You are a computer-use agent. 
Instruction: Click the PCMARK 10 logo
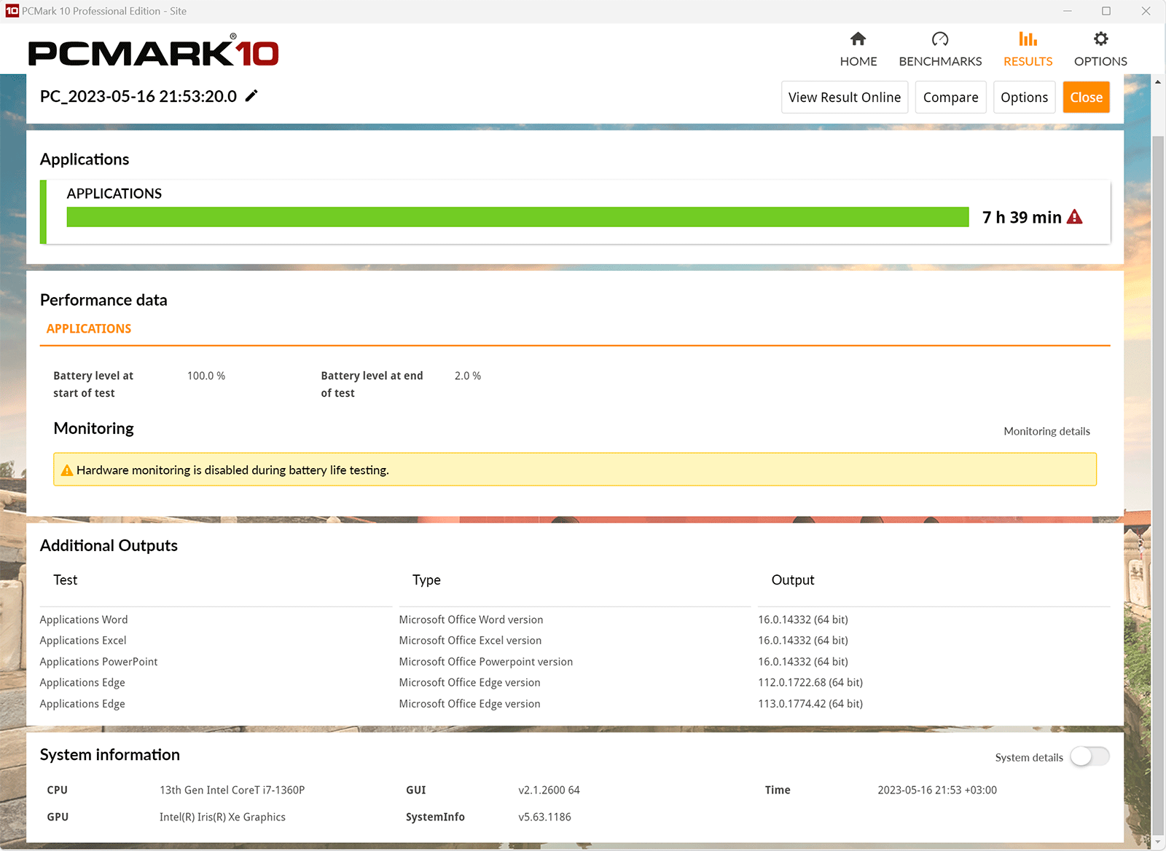(x=153, y=51)
